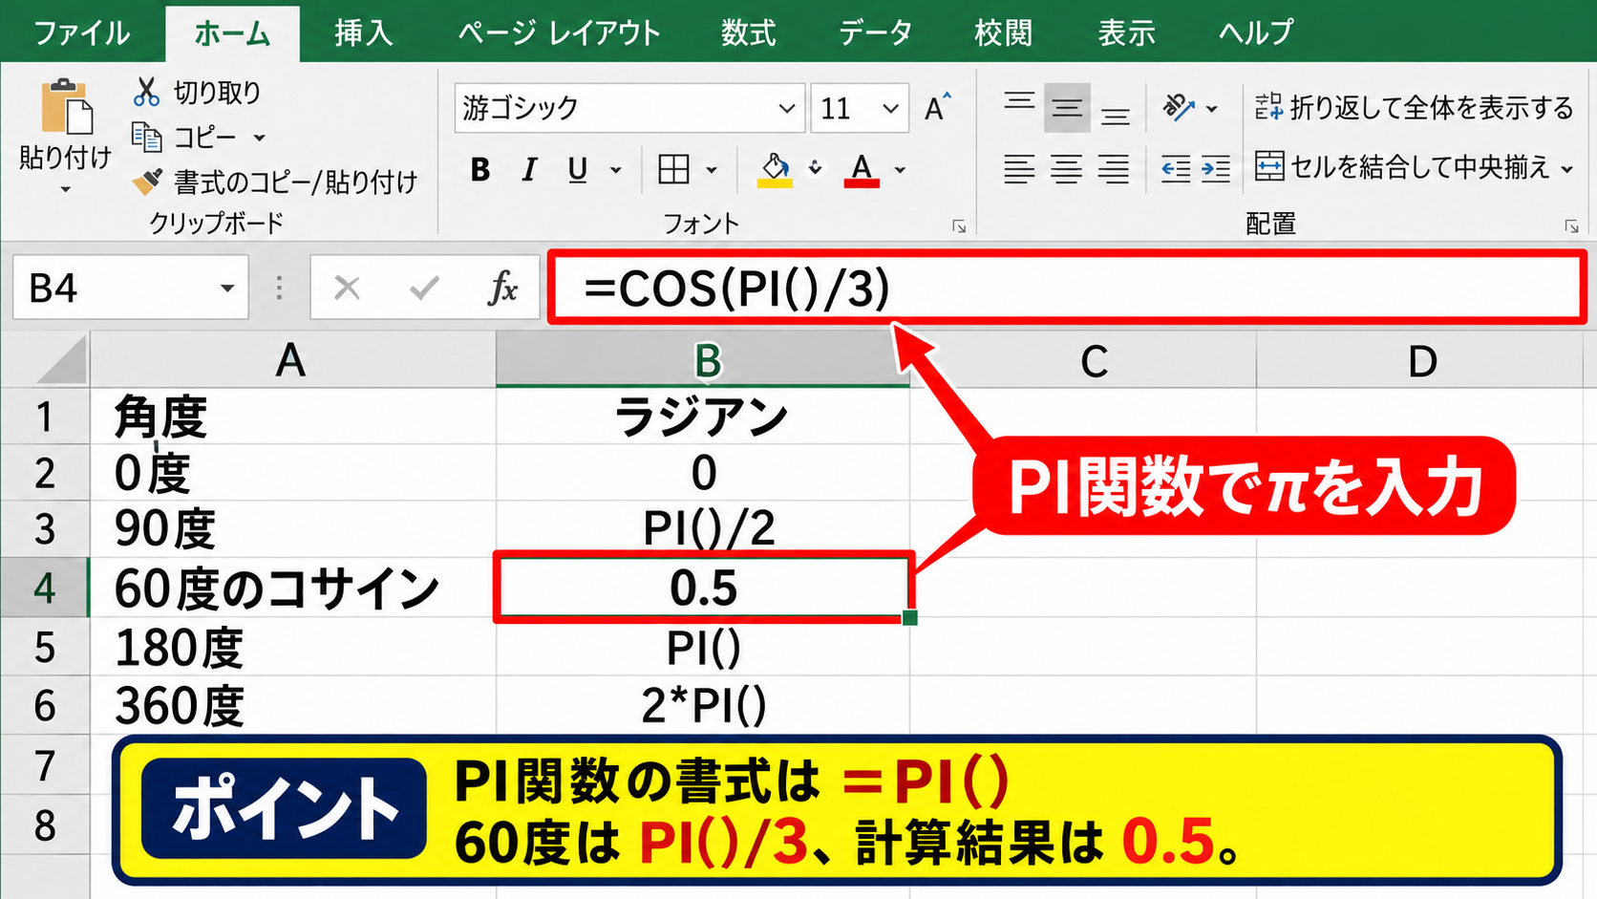Click the Paste clipboard icon
Screen dimensions: 1597x899
[66, 106]
